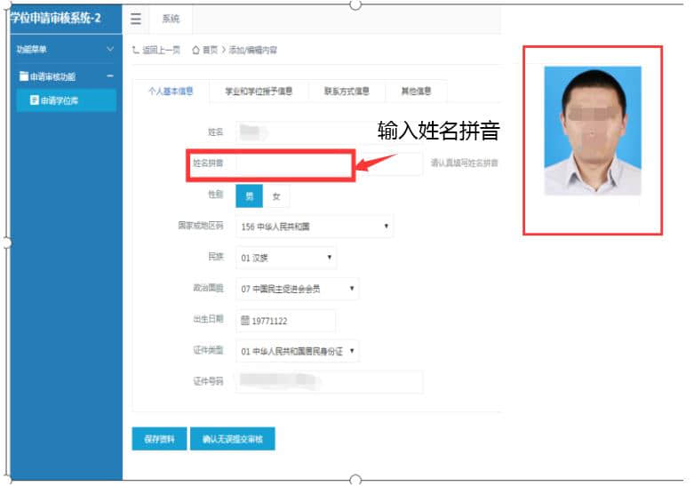Click the 保存资料 button
This screenshot has width=694, height=486.
[159, 439]
